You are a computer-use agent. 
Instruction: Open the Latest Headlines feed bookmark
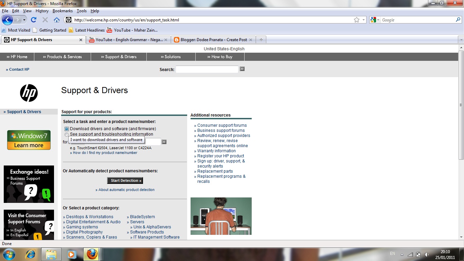click(x=87, y=30)
